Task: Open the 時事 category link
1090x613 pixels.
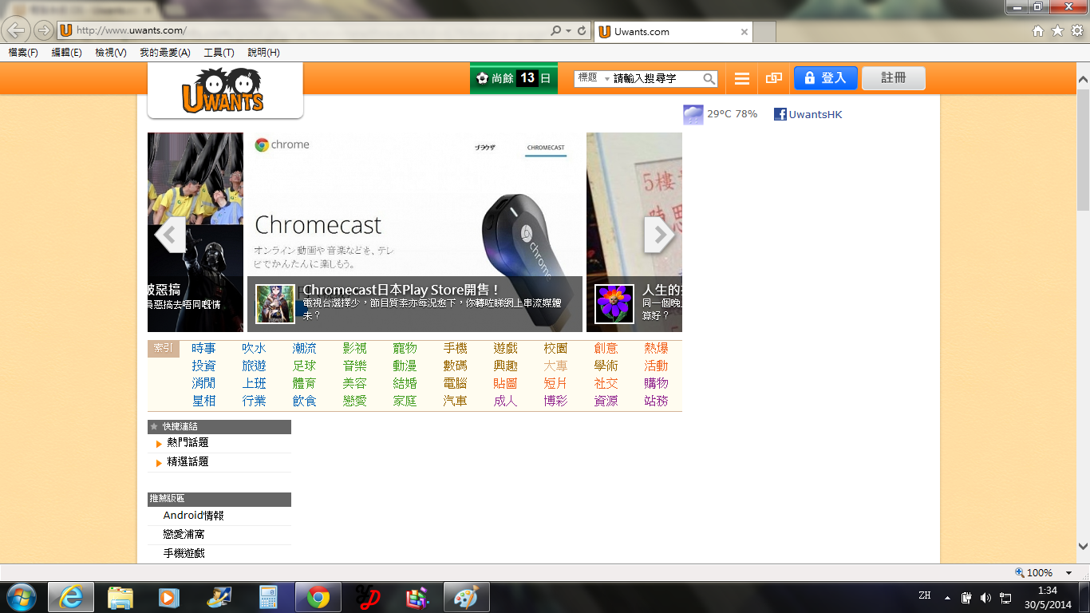Action: point(203,348)
